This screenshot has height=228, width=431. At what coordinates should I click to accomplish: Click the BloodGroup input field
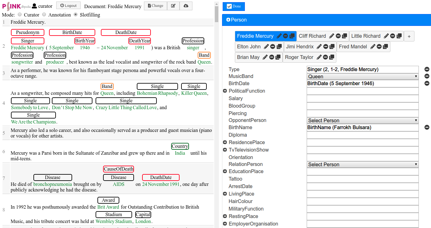click(x=363, y=106)
